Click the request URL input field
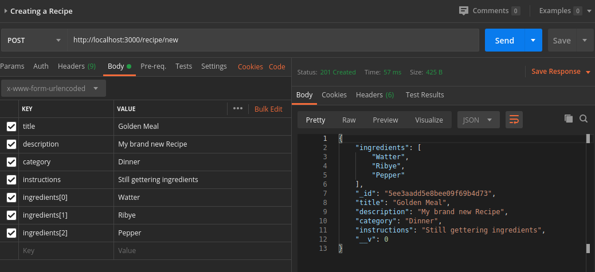 pos(273,40)
